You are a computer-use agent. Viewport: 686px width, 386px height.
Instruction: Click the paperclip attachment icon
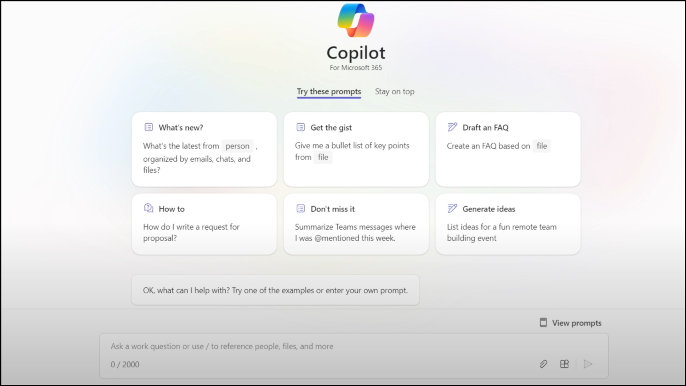544,364
